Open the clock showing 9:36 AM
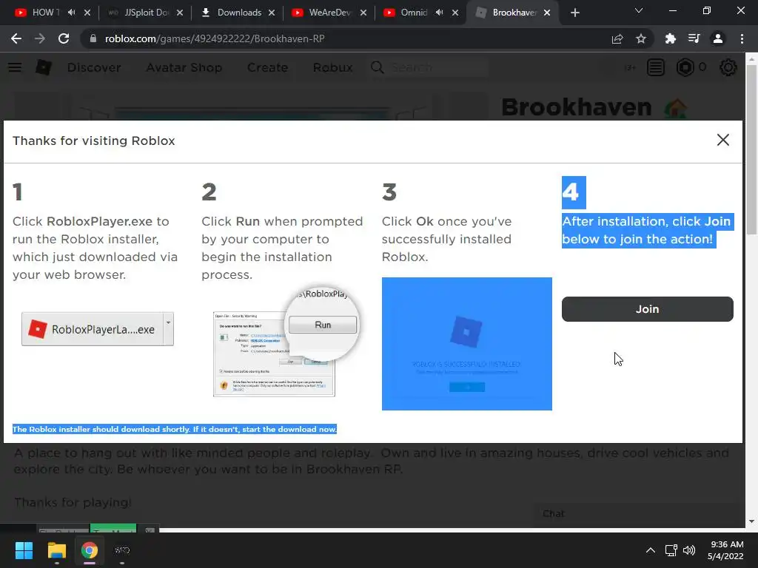Image resolution: width=758 pixels, height=568 pixels. coord(725,550)
